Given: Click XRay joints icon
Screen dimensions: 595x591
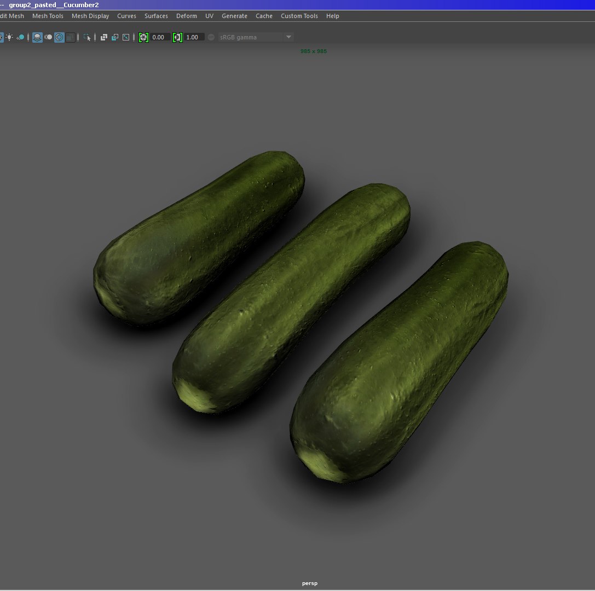Looking at the screenshot, I should point(125,37).
